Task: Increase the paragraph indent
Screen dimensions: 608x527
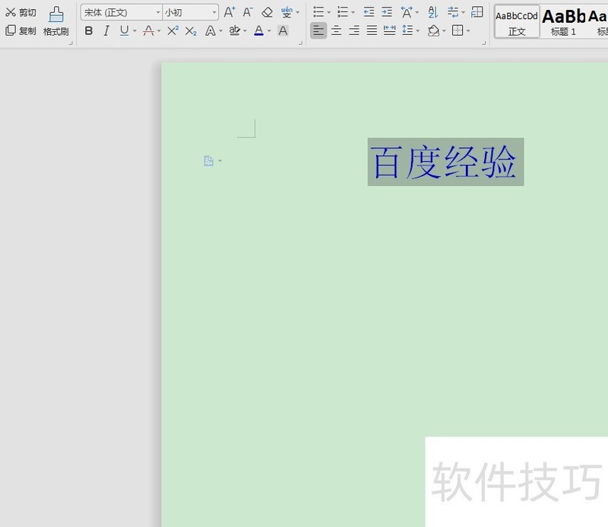Action: click(387, 12)
